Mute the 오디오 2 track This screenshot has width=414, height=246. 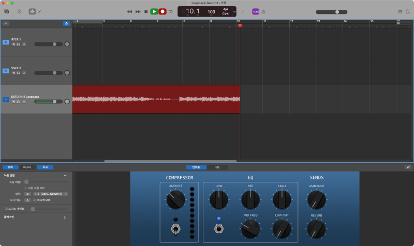(x=13, y=73)
